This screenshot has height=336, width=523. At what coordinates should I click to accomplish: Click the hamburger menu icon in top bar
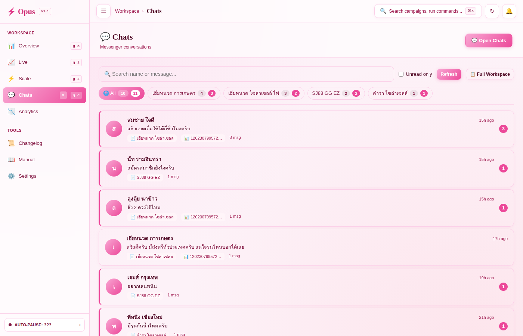coord(103,11)
